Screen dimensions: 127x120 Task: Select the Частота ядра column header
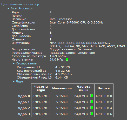pyautogui.click(x=41, y=88)
